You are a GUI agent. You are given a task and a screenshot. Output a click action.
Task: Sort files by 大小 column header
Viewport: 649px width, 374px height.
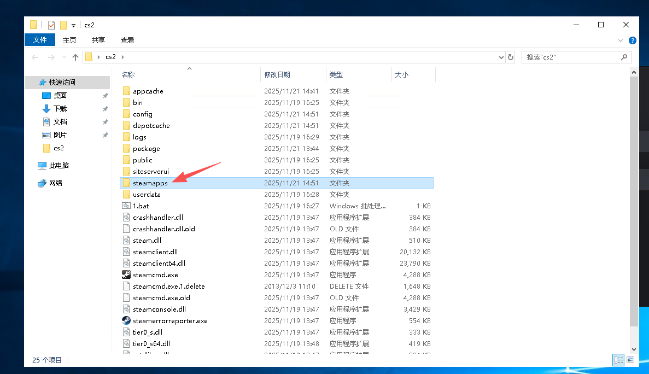tap(401, 75)
